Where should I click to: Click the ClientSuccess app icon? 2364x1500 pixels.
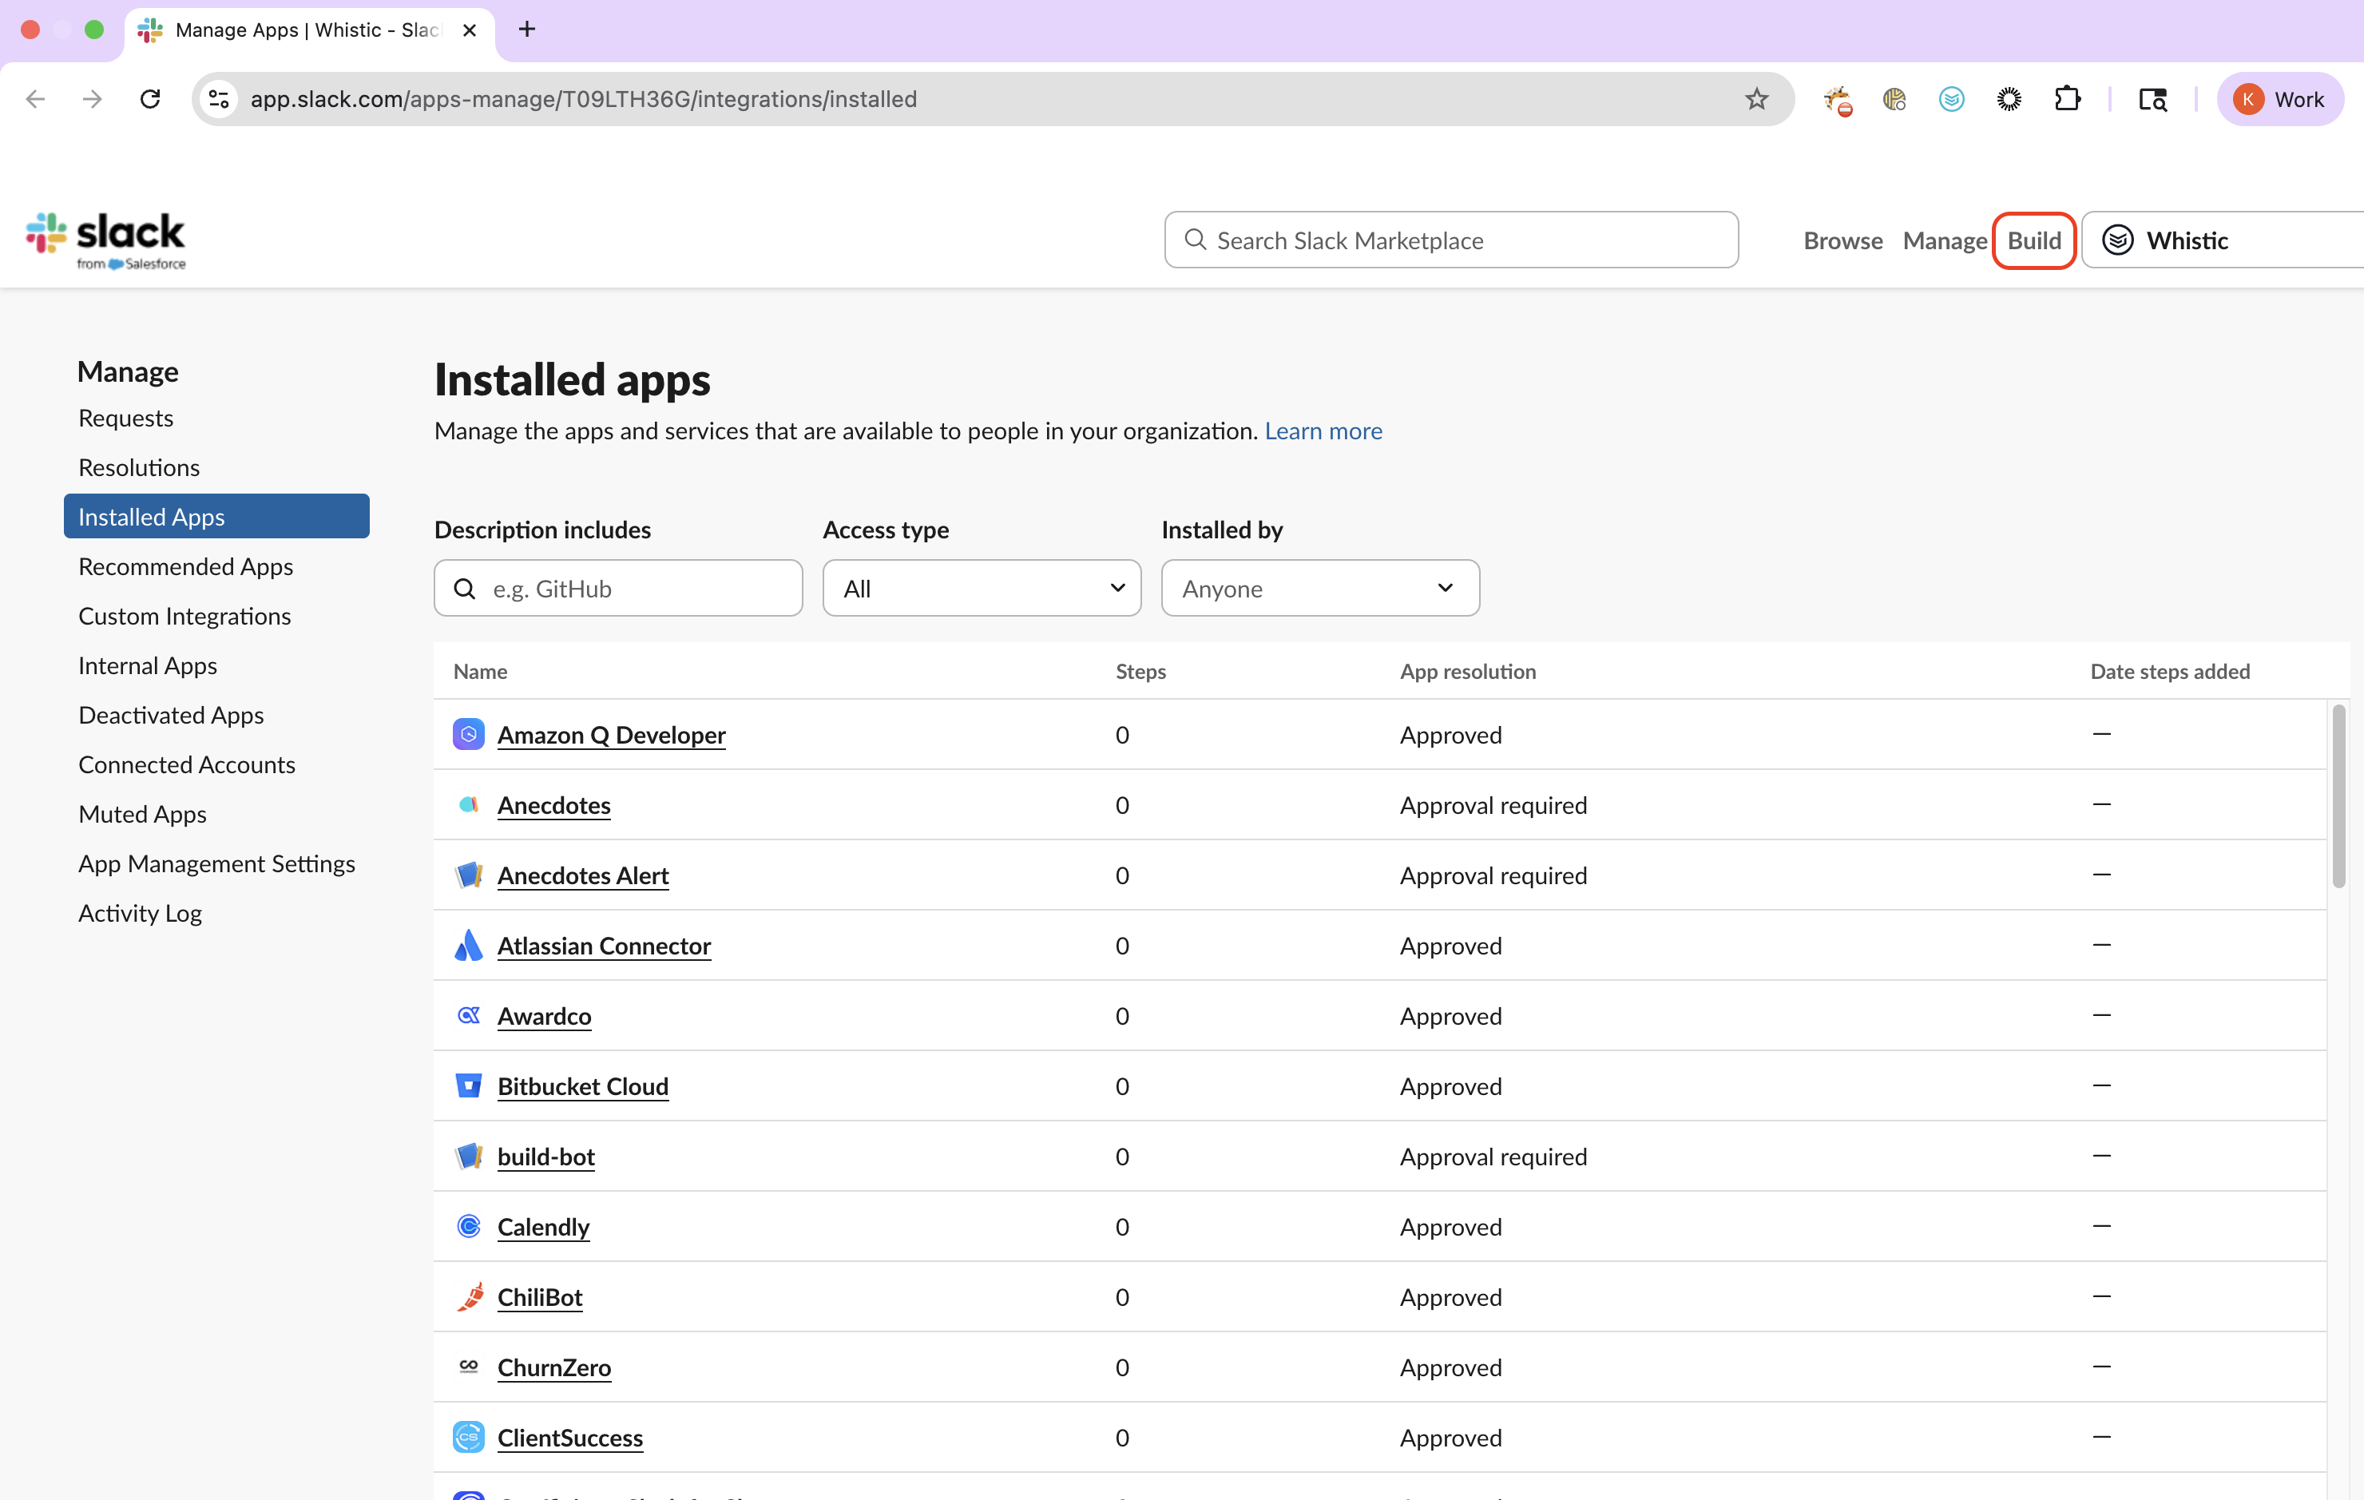click(468, 1437)
